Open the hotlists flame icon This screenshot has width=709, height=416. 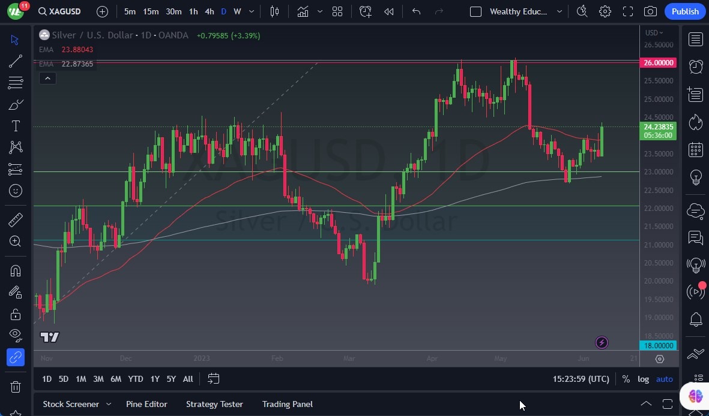pyautogui.click(x=696, y=122)
